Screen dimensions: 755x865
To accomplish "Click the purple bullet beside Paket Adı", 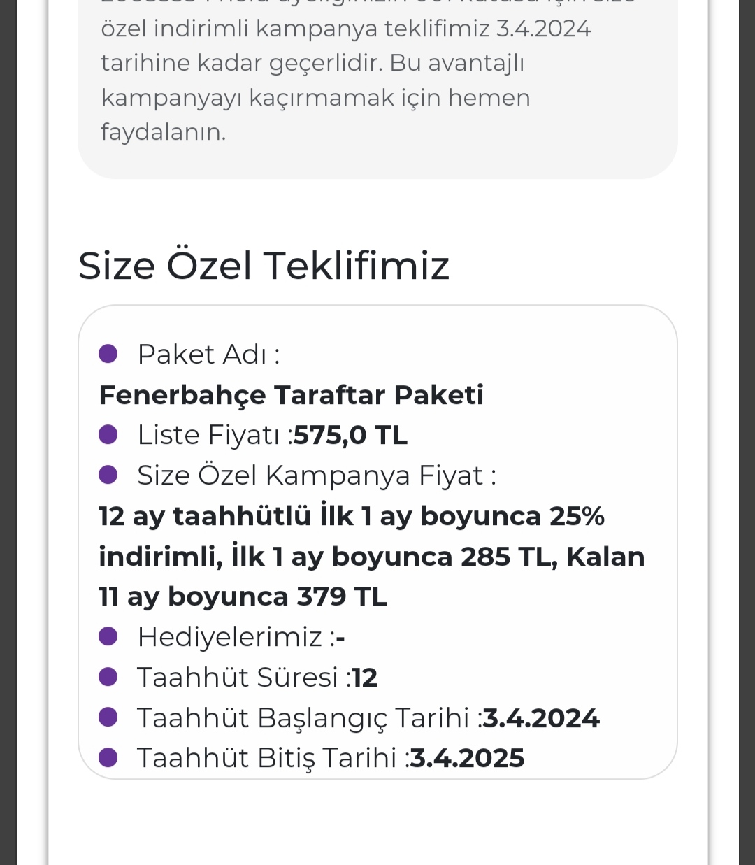I will coord(108,354).
